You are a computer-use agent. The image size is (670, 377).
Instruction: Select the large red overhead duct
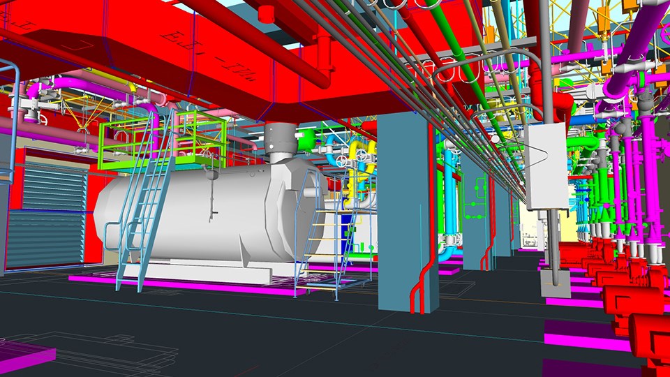click(x=205, y=60)
